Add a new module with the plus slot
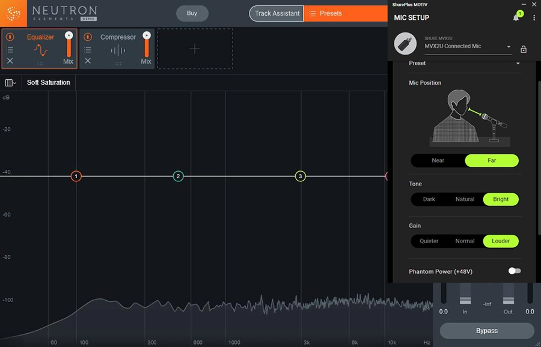This screenshot has height=347, width=541. [195, 49]
